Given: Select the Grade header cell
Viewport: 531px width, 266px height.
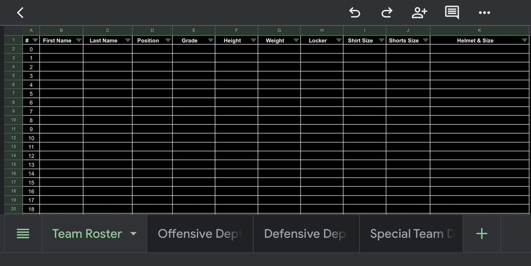Looking at the screenshot, I should point(194,40).
